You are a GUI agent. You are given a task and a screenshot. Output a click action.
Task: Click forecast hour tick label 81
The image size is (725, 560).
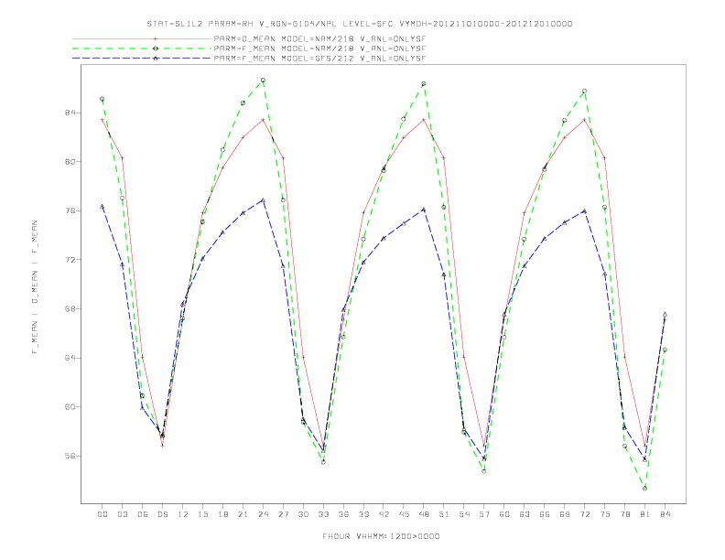click(x=645, y=514)
